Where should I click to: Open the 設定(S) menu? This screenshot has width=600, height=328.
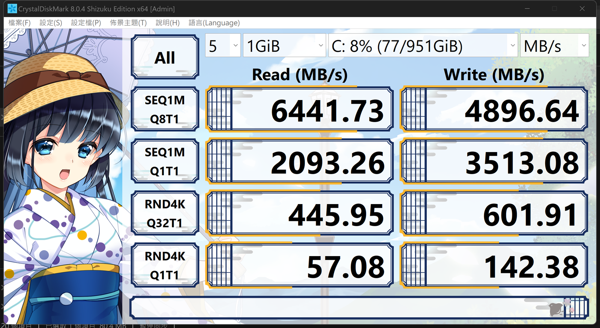coord(51,23)
